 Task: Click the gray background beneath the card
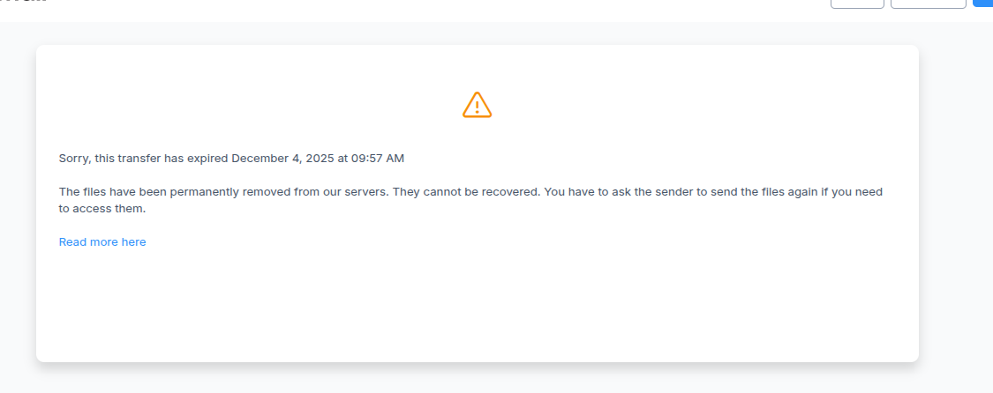point(477,379)
